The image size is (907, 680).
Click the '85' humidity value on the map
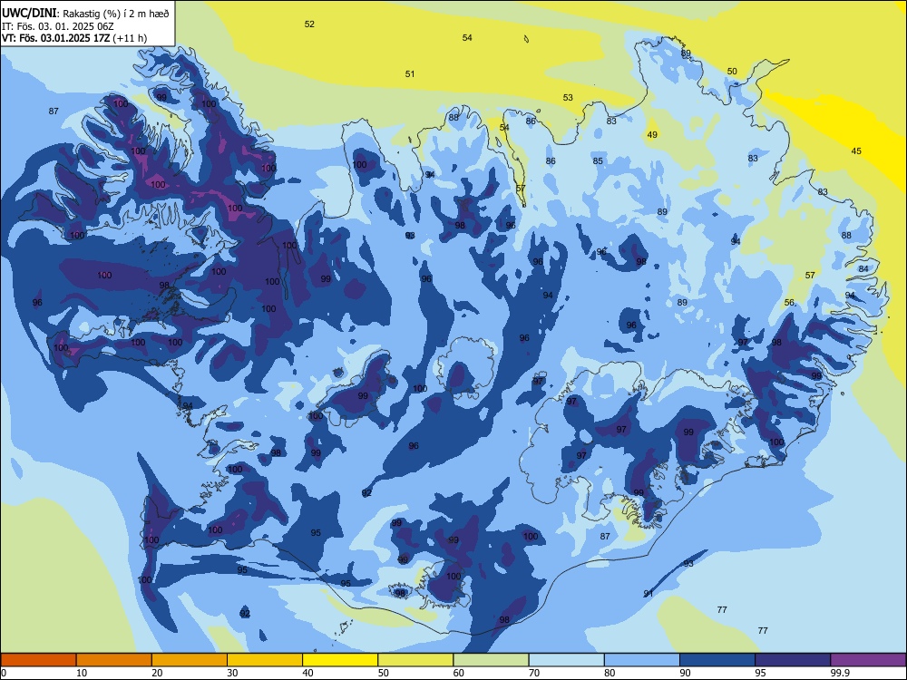coord(598,161)
